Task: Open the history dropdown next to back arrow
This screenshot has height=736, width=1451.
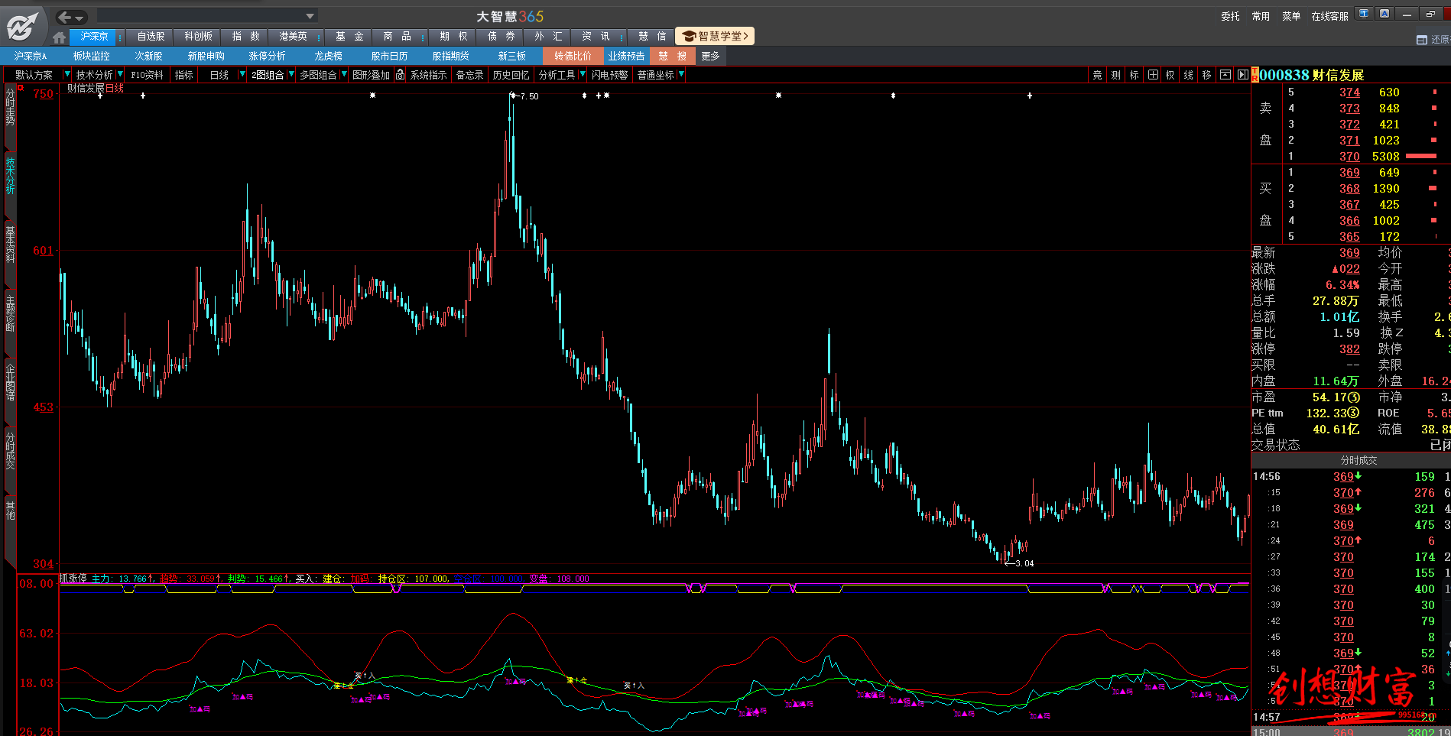Action: pyautogui.click(x=79, y=18)
